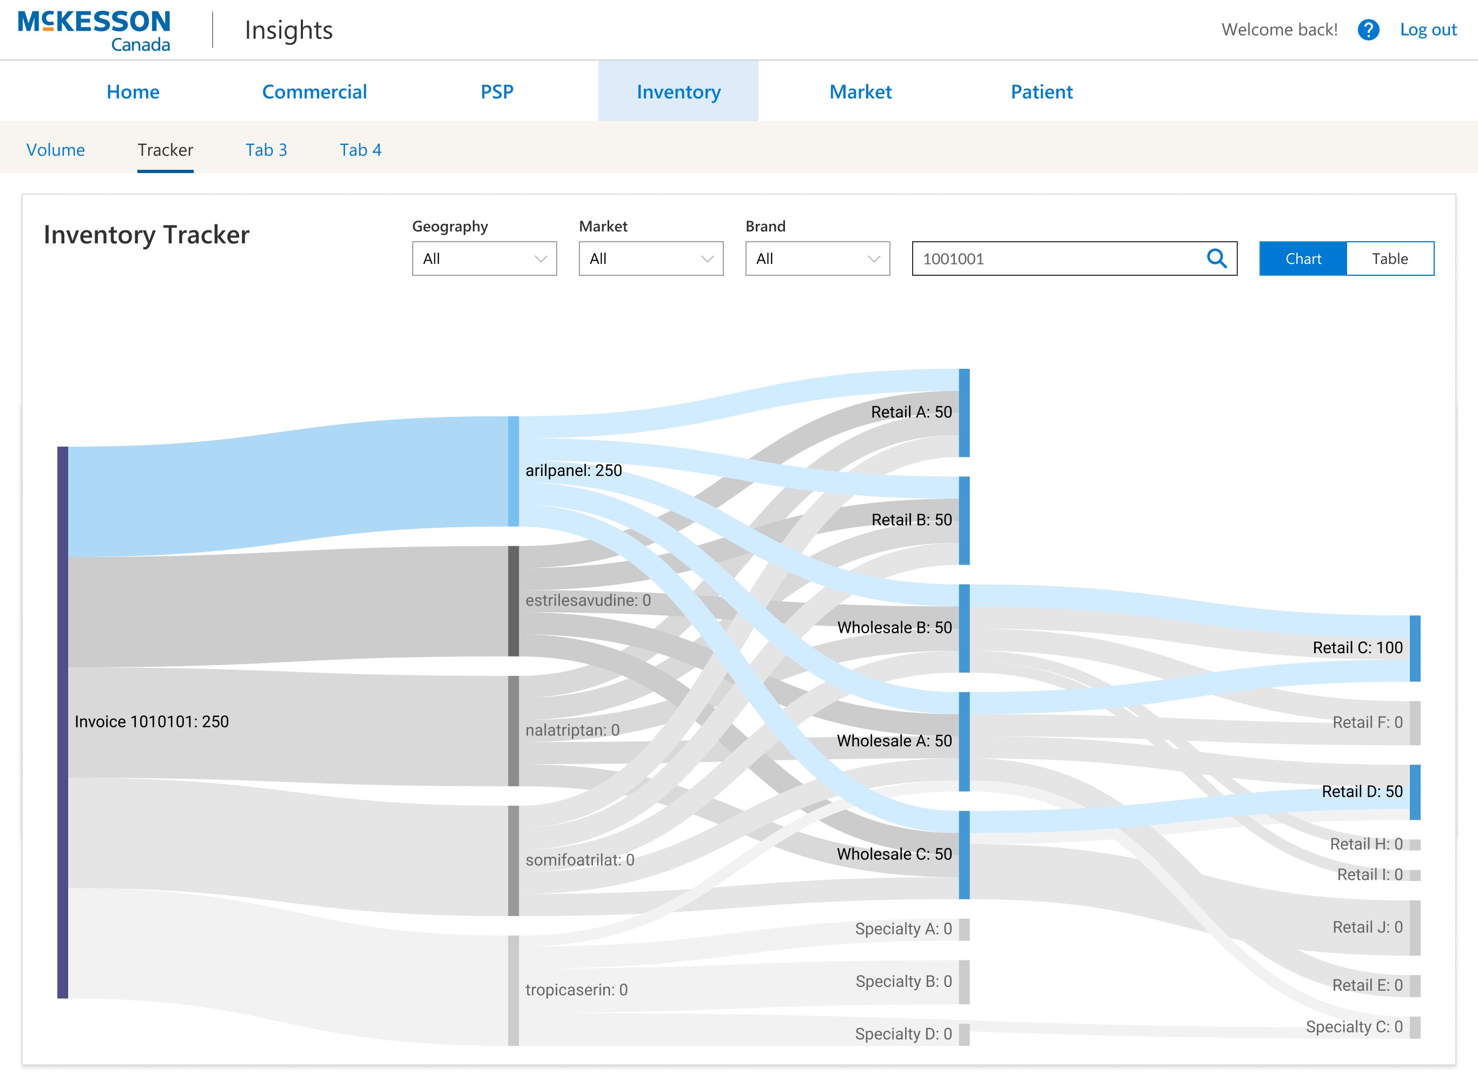This screenshot has width=1478, height=1087.
Task: Click inside the invoice search field
Action: click(1053, 259)
